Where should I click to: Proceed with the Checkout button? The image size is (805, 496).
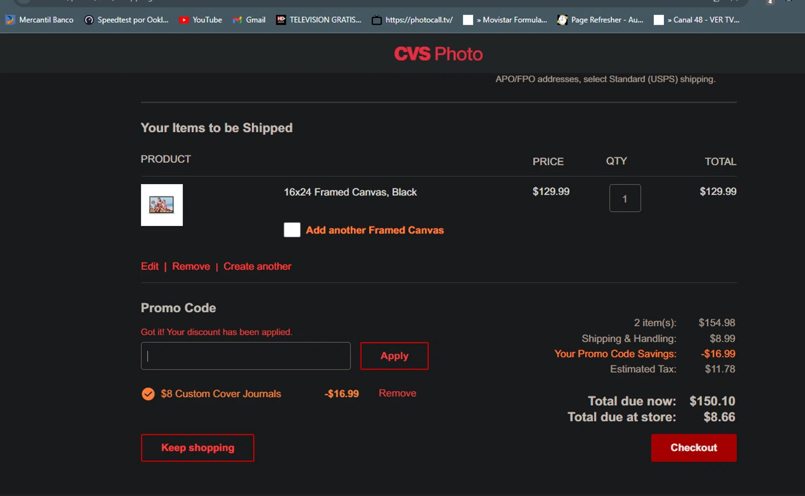[x=694, y=448]
